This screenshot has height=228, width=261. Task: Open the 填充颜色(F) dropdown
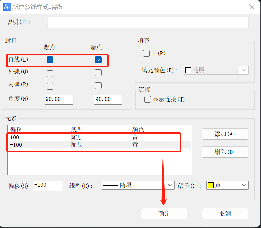[216, 70]
